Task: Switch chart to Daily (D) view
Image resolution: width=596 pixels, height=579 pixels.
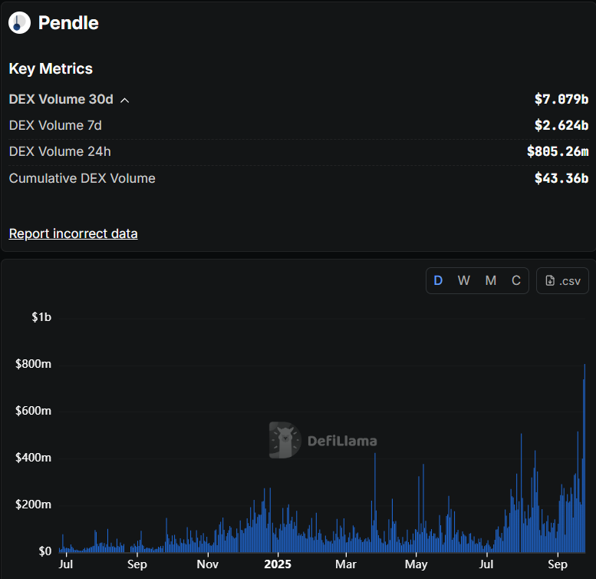Action: [438, 281]
